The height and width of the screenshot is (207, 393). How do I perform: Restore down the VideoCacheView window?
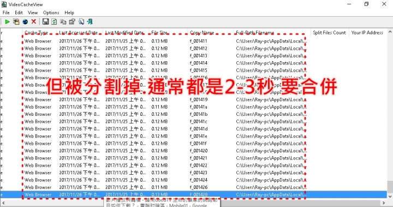point(366,4)
